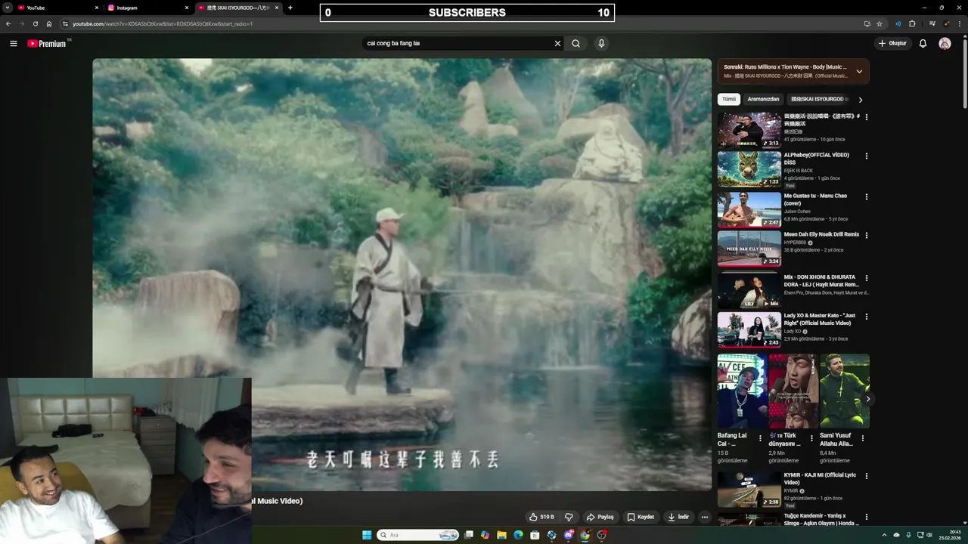Open options for KYMIR KAJI MI video
The image size is (968, 544).
coord(867,476)
